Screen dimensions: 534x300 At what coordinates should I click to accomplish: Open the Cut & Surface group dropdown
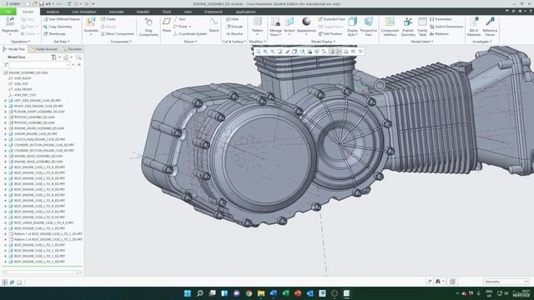[234, 42]
